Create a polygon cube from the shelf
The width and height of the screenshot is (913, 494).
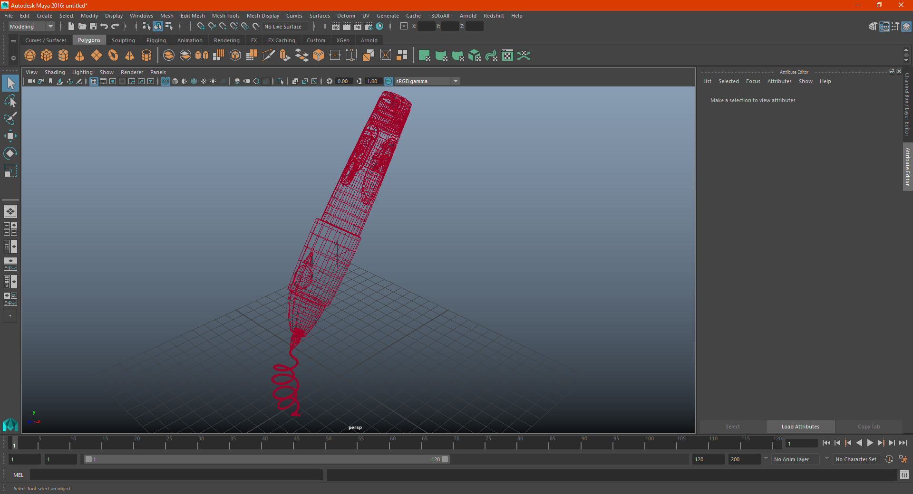[x=47, y=56]
